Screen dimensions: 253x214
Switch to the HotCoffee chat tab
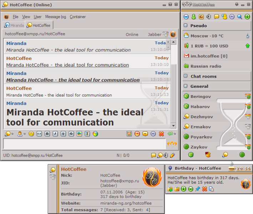(39, 25)
